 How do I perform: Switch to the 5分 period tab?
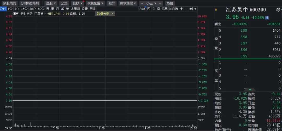(x=17, y=9)
